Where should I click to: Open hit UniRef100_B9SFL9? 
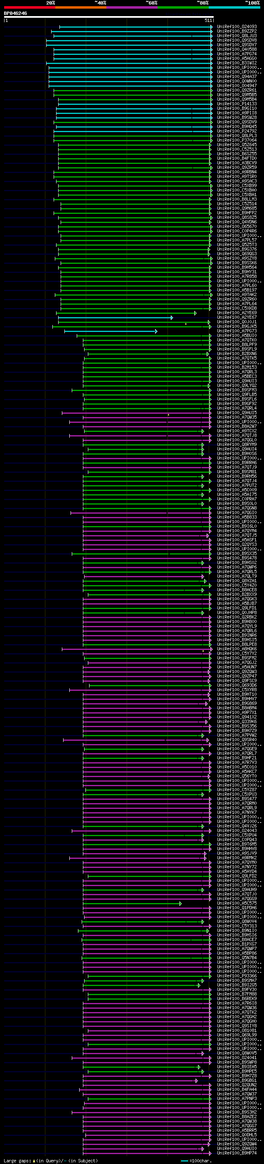[237, 349]
